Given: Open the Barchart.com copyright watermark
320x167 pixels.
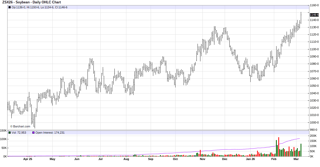Looking at the screenshot, I should click(x=20, y=127).
